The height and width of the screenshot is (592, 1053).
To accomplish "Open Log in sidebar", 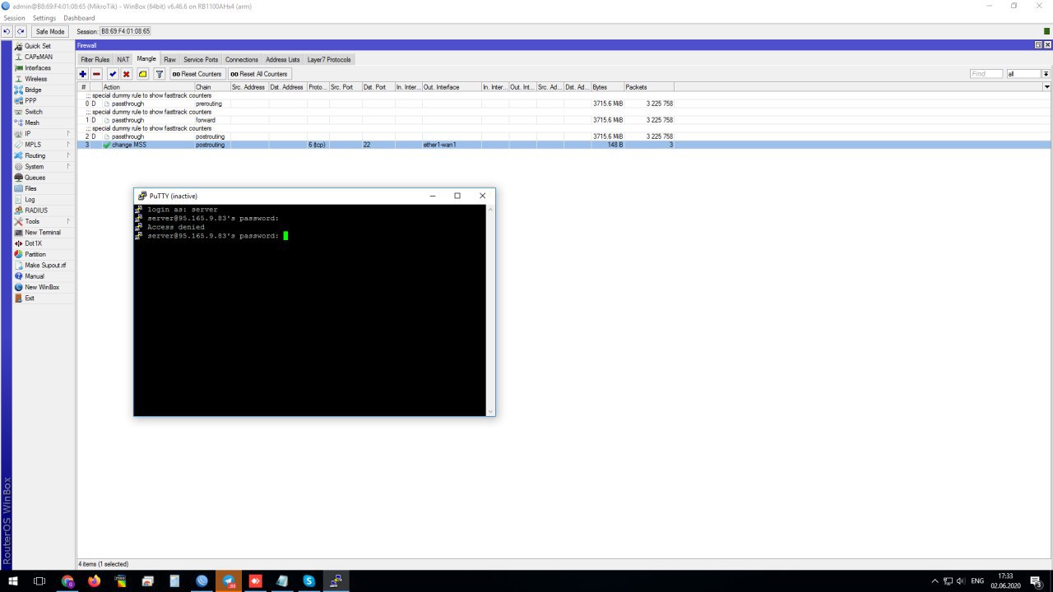I will [30, 200].
